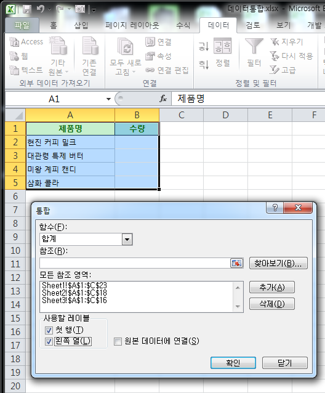Select reference Sheet2!$A$1:$C$18
This screenshot has height=393, width=325.
74,293
